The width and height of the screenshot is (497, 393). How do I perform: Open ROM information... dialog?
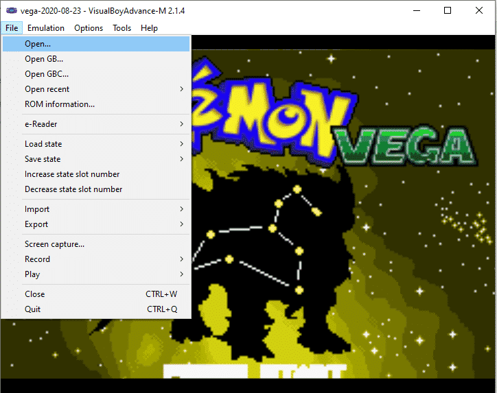tap(96, 104)
